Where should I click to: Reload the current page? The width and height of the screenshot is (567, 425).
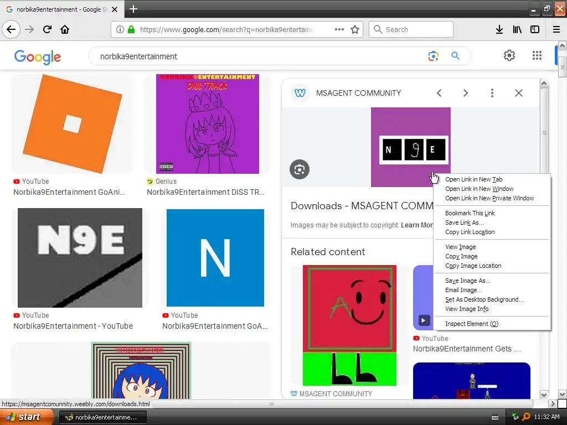[47, 29]
